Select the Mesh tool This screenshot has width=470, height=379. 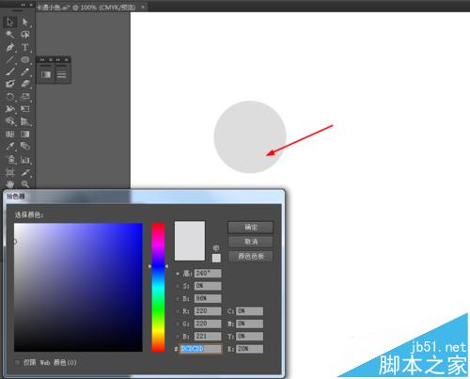pos(9,134)
